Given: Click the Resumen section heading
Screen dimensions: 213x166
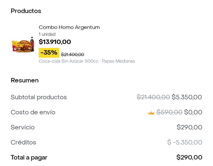Looking at the screenshot, I should pos(25,80).
